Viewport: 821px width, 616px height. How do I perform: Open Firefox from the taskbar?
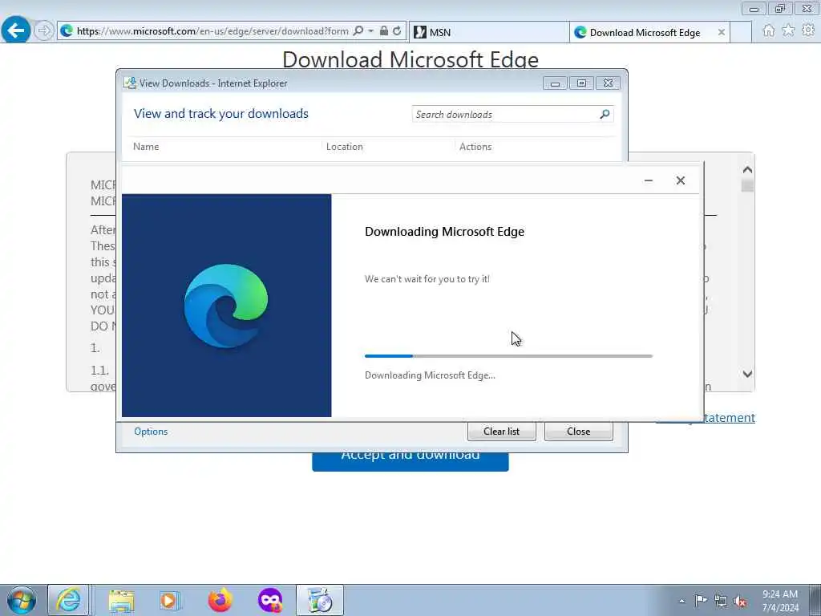click(220, 600)
